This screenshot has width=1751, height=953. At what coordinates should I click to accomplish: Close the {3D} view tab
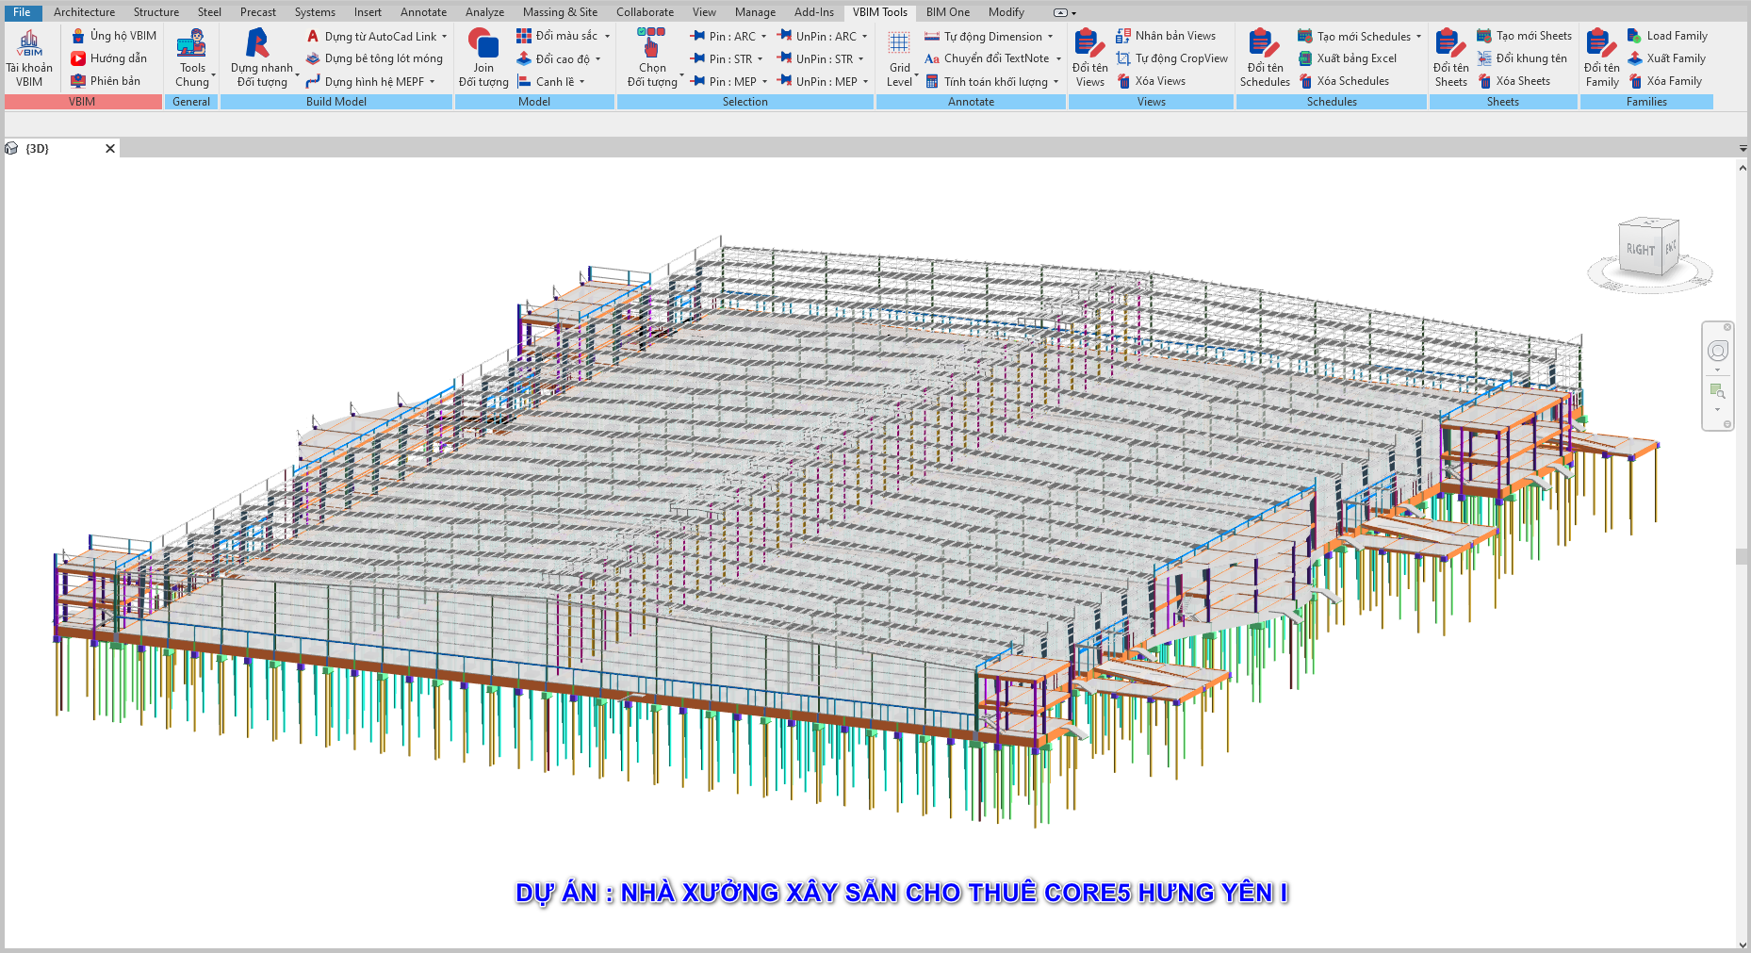110,149
